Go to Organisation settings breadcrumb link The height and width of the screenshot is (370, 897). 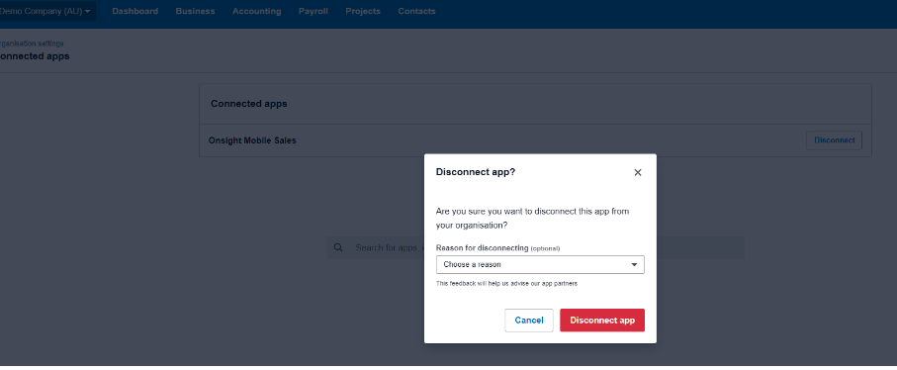pyautogui.click(x=32, y=44)
